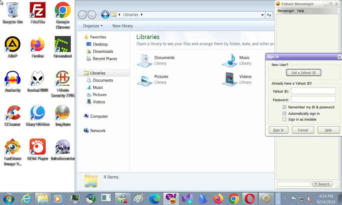Expand the address bar history dropdown
Image resolution: width=342 pixels, height=205 pixels.
coord(262,15)
